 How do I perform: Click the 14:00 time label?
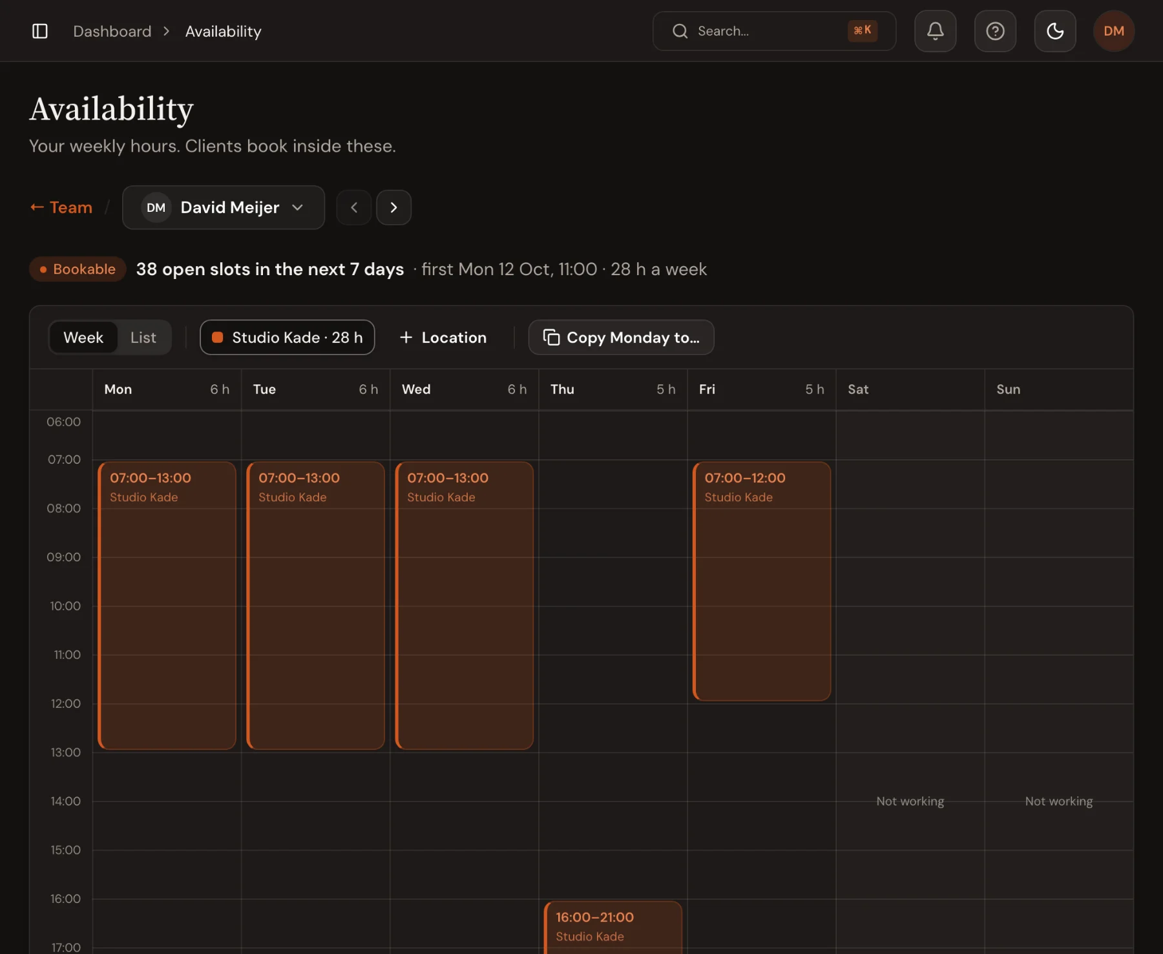pos(65,801)
